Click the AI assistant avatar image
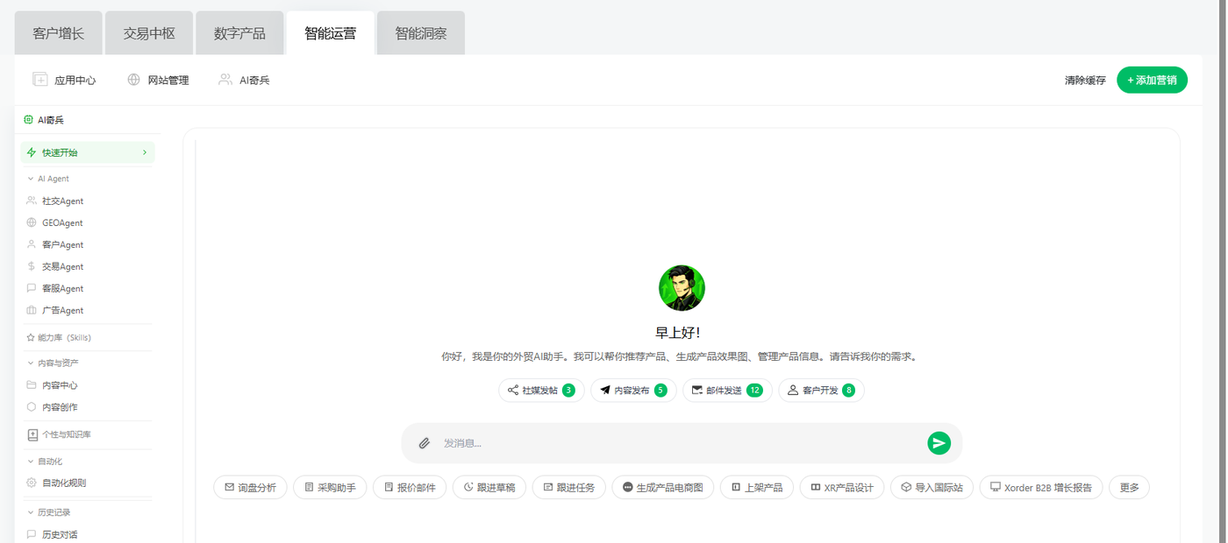Viewport: 1228px width, 543px height. 682,288
